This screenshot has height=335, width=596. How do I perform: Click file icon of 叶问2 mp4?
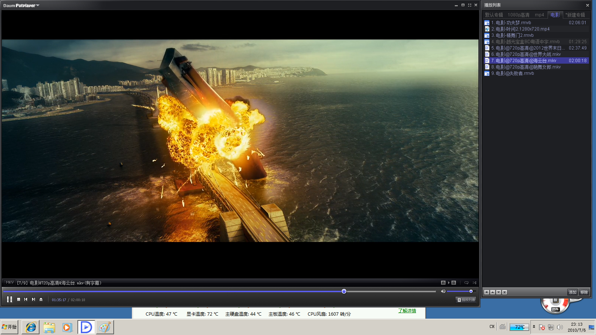tap(487, 29)
